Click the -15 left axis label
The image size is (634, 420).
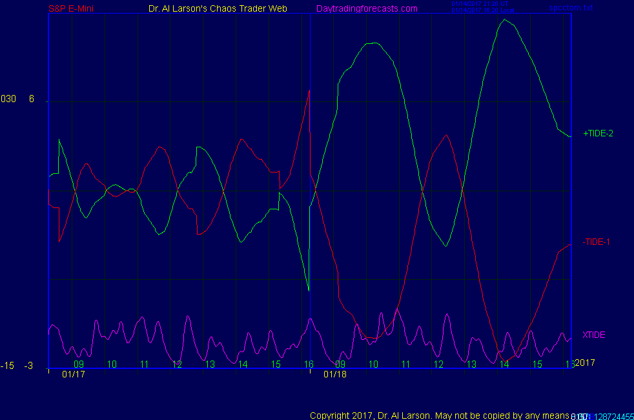click(x=8, y=366)
